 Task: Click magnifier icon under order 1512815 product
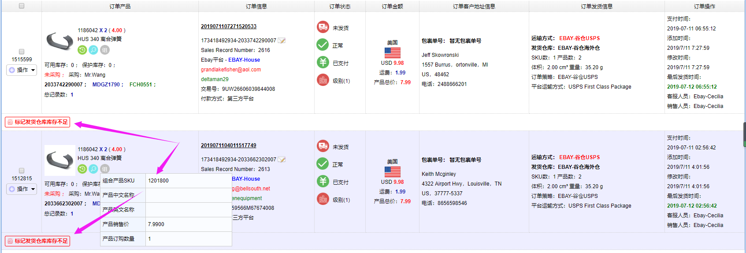click(x=93, y=169)
